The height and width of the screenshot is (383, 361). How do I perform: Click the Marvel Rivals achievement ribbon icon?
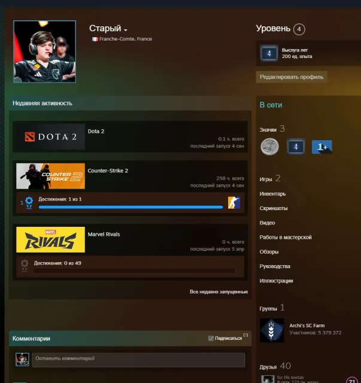25,266
